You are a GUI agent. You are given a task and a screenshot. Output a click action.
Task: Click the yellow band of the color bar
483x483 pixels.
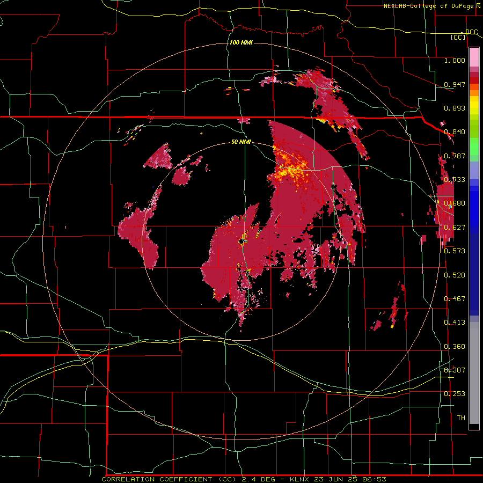tap(474, 106)
